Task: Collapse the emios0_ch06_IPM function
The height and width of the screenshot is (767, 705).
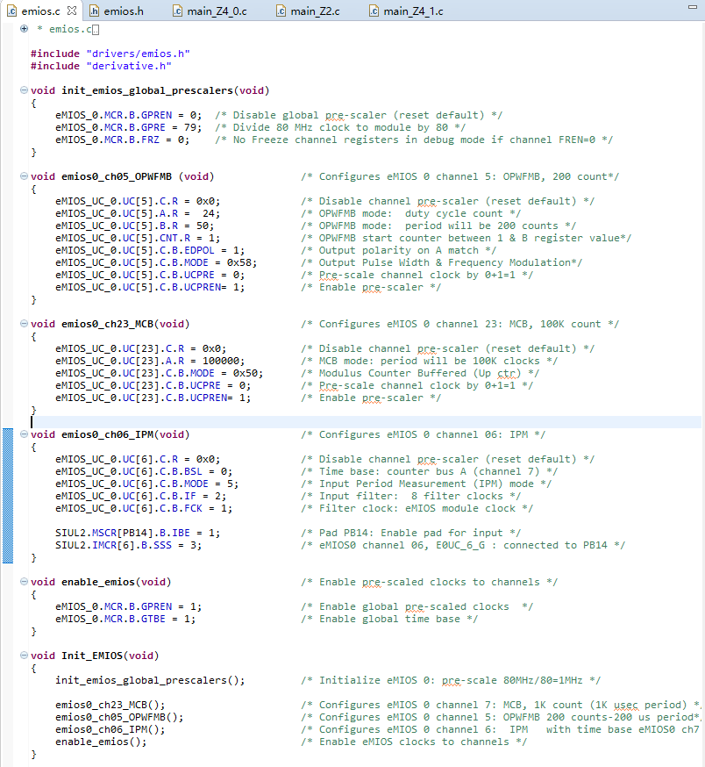Action: 25,434
